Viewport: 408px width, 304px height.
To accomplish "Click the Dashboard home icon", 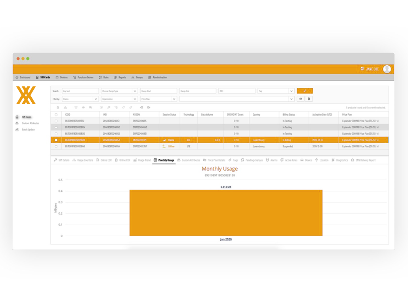I will (x=17, y=78).
